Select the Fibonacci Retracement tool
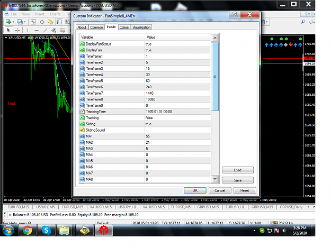Image resolution: width=331 pixels, height=248 pixels. [62, 30]
